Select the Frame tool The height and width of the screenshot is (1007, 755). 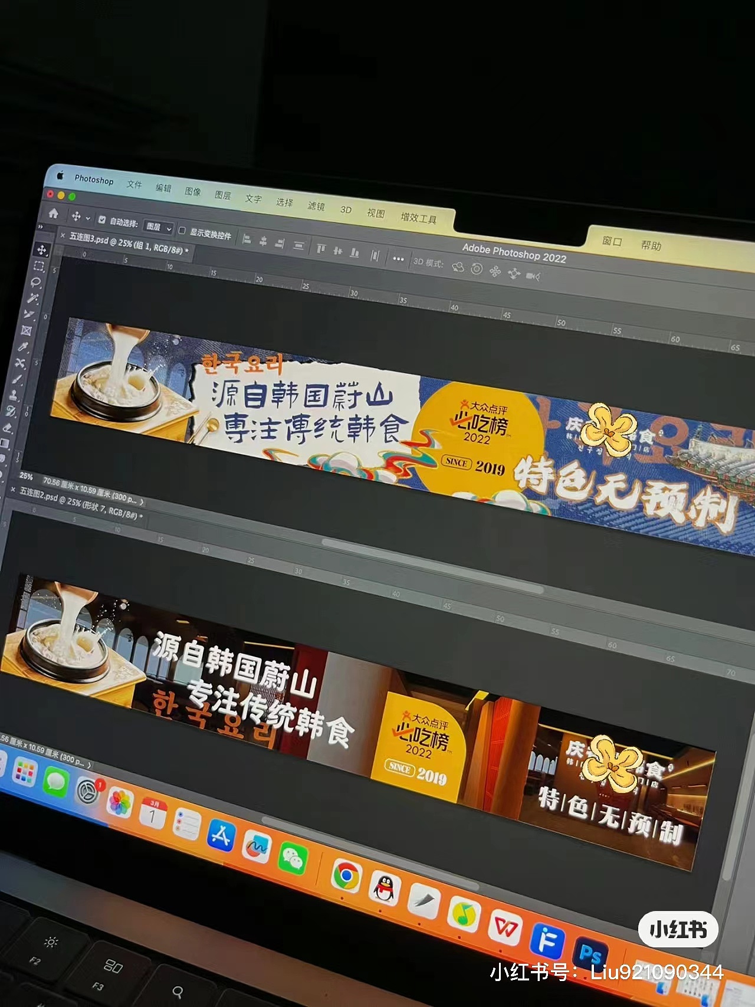coord(27,330)
